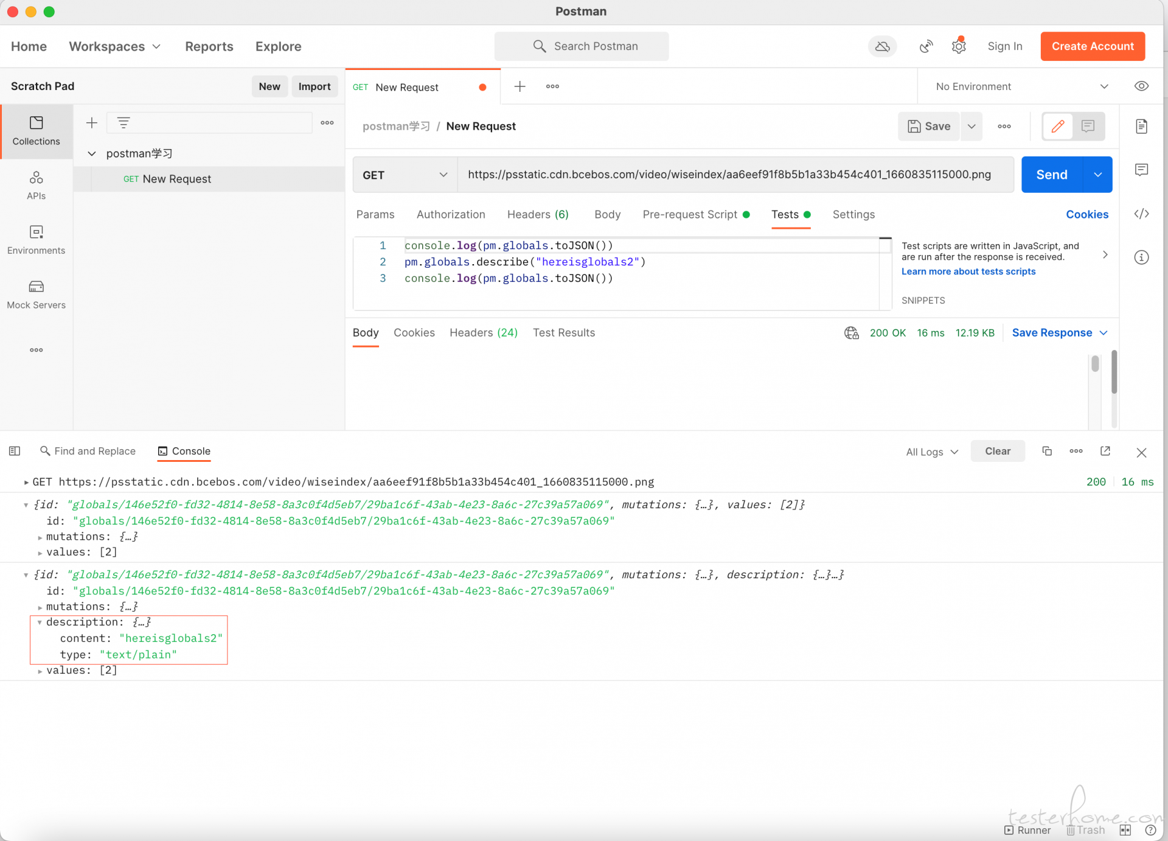Open request more actions ellipsis

pyautogui.click(x=1004, y=127)
